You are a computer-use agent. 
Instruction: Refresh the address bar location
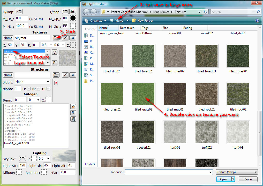(205, 12)
